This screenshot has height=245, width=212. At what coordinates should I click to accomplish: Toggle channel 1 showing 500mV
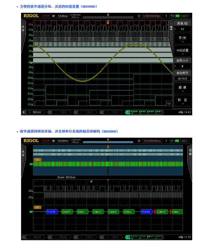click(34, 112)
